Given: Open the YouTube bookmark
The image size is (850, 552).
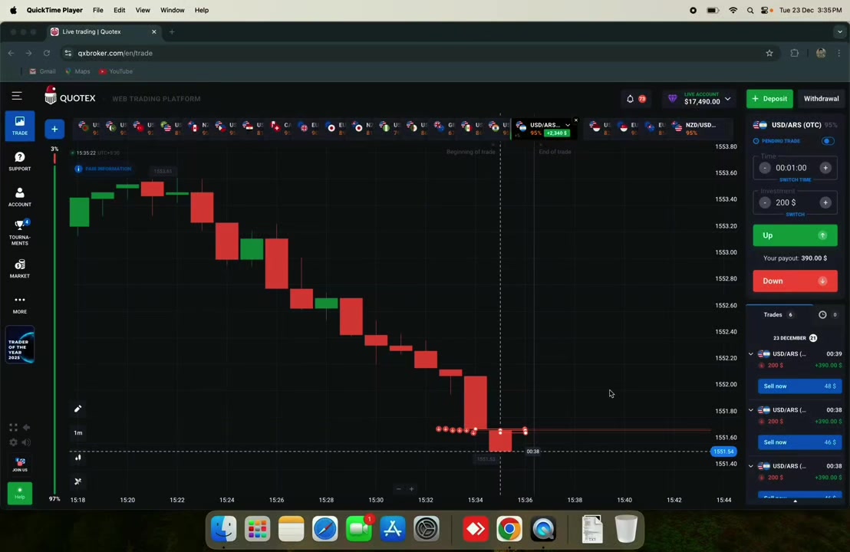Looking at the screenshot, I should [116, 71].
